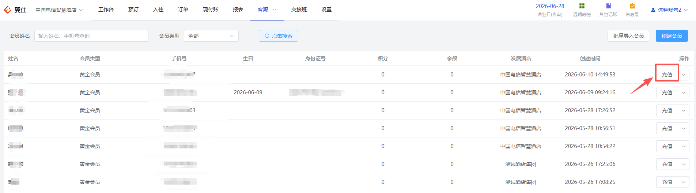Click the 生日 column header
This screenshot has height=193, width=696.
coord(248,58)
